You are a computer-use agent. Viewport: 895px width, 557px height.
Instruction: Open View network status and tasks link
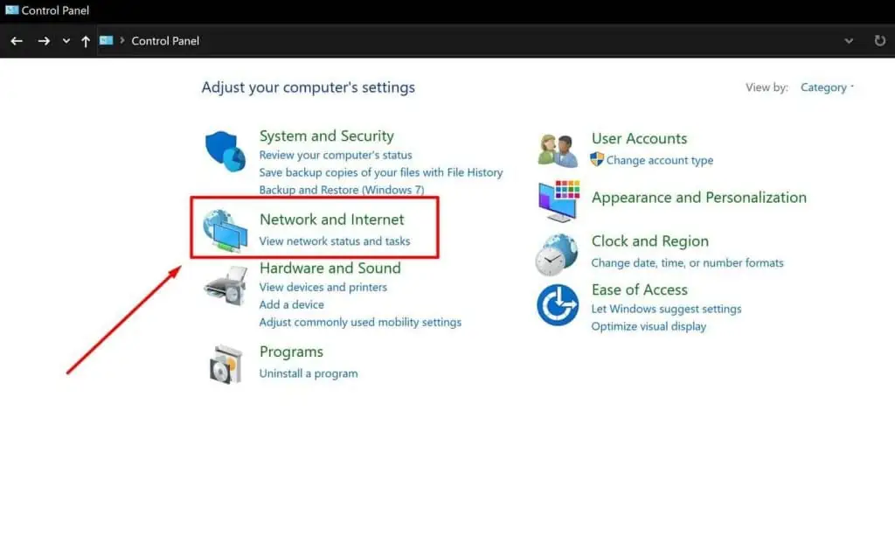(x=335, y=241)
